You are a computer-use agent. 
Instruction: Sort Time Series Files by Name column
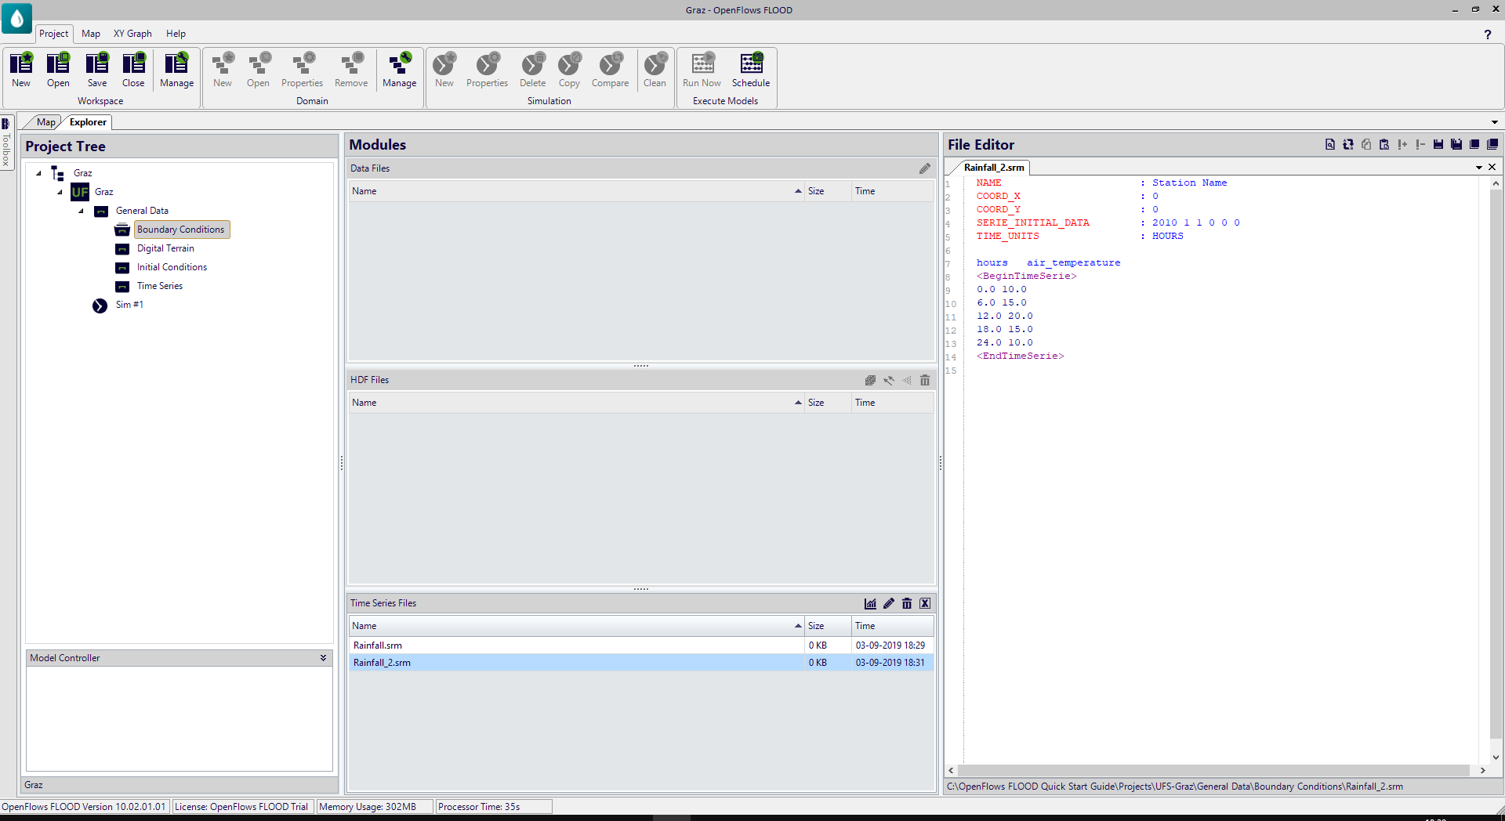pyautogui.click(x=576, y=626)
